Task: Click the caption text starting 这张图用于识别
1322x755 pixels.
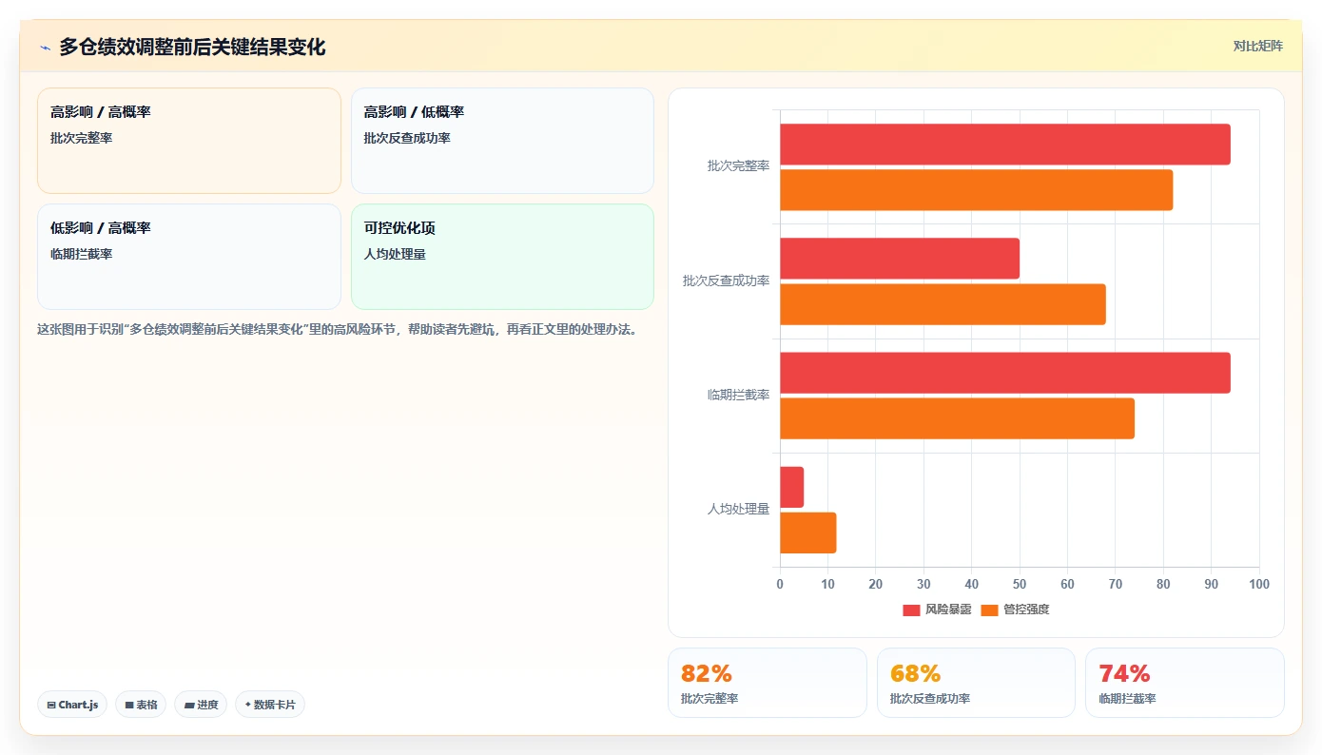Action: point(337,330)
